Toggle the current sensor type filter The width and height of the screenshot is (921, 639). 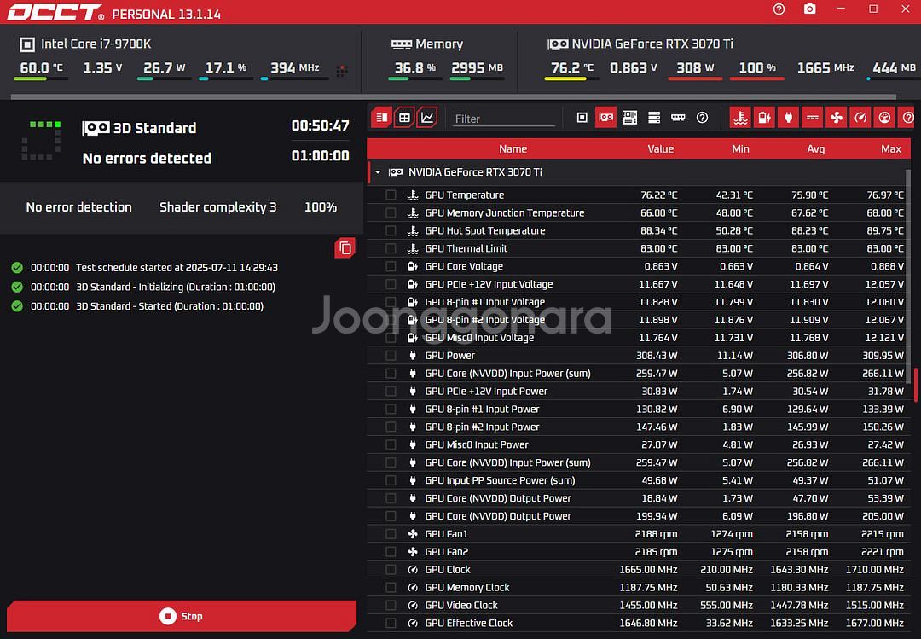pos(813,118)
